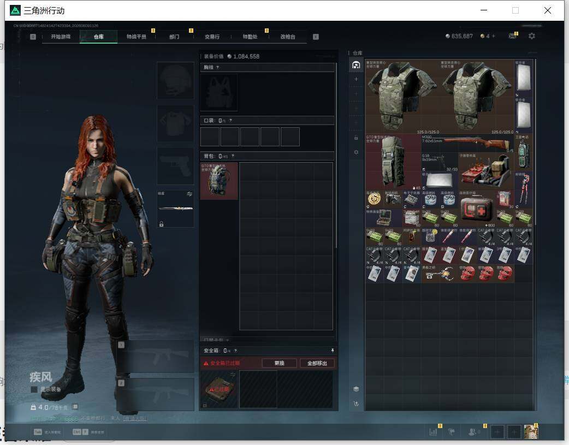Click the right arrow beside the navigation tabs
The width and height of the screenshot is (569, 445).
pyautogui.click(x=316, y=37)
